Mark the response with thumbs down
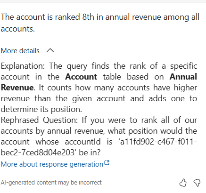 (x=197, y=183)
